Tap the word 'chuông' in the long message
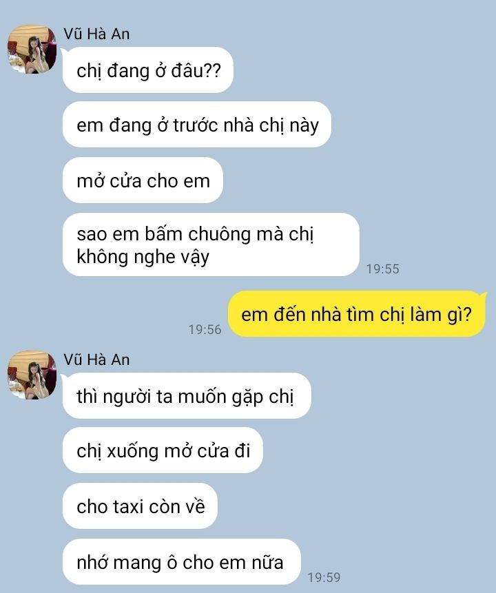496x593 pixels. (x=219, y=234)
